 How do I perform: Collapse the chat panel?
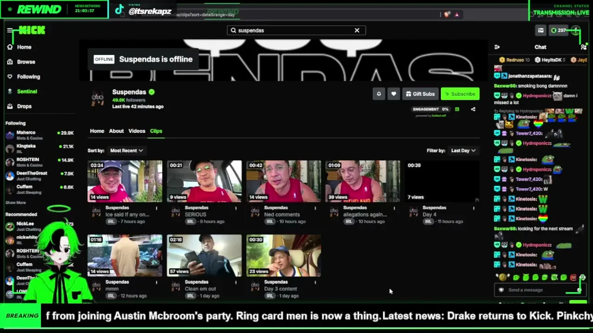pyautogui.click(x=497, y=47)
